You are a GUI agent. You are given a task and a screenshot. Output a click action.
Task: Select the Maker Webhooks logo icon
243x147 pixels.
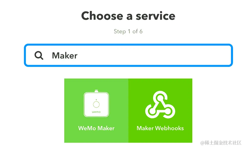160,105
